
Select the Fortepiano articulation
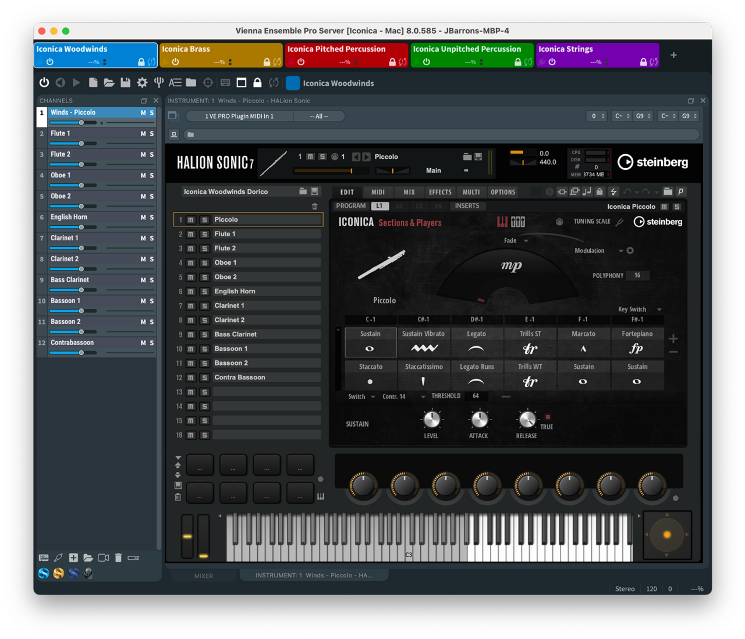(x=637, y=342)
